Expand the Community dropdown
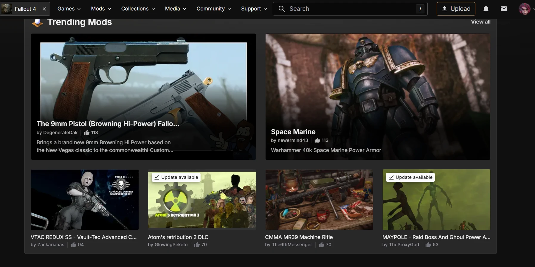The image size is (535, 267). 214,9
